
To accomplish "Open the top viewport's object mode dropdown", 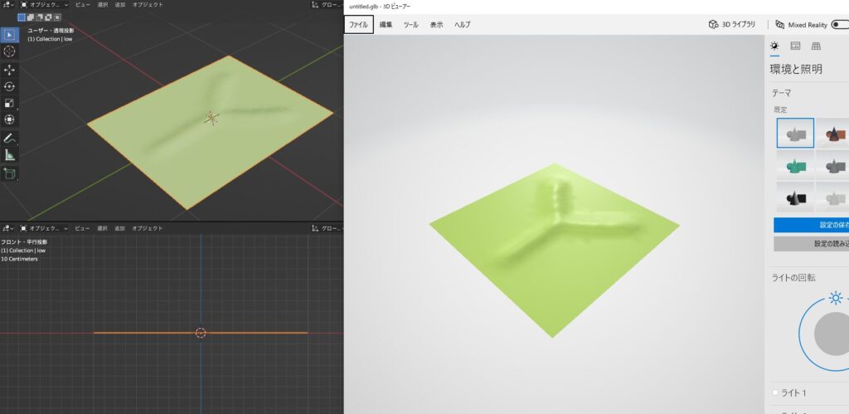I will (49, 5).
